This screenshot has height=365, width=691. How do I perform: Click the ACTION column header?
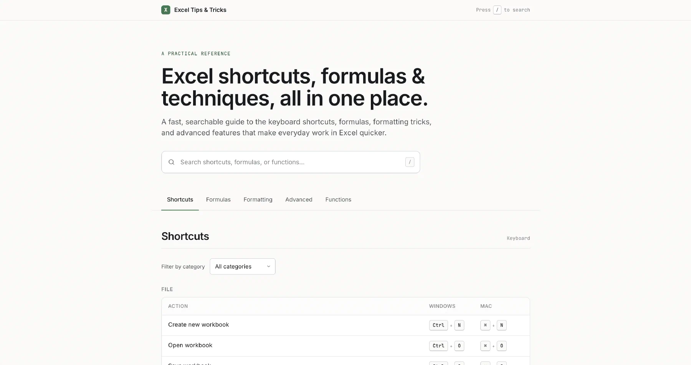(178, 306)
